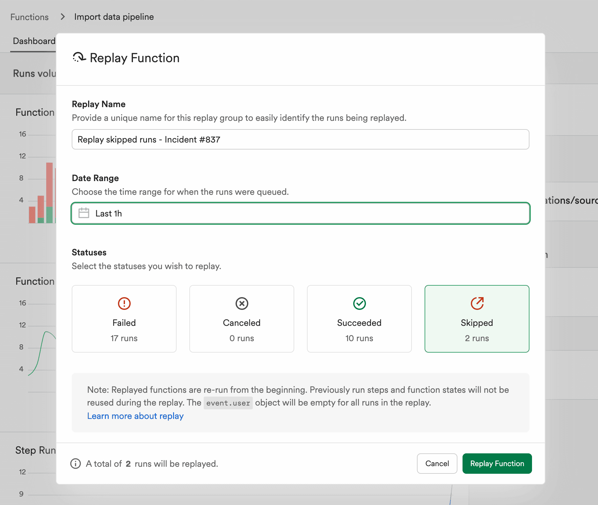Screen dimensions: 598x505
Task: Click the event.user code chip
Action: click(228, 403)
